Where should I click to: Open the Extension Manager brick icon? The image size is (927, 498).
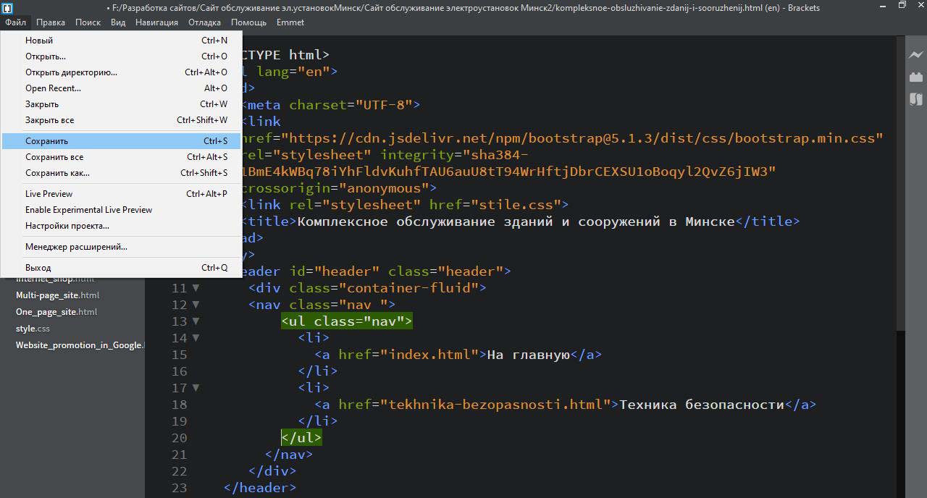915,77
